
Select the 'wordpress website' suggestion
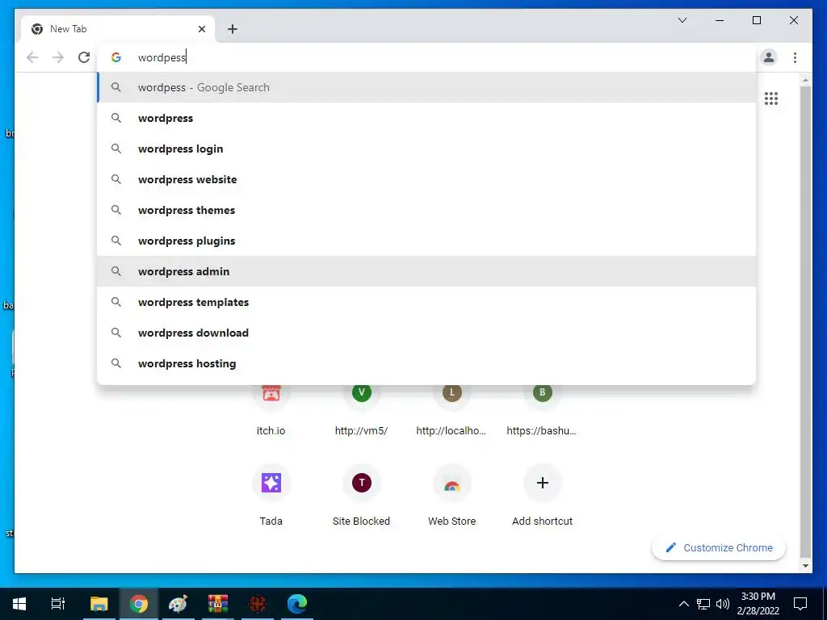426,179
